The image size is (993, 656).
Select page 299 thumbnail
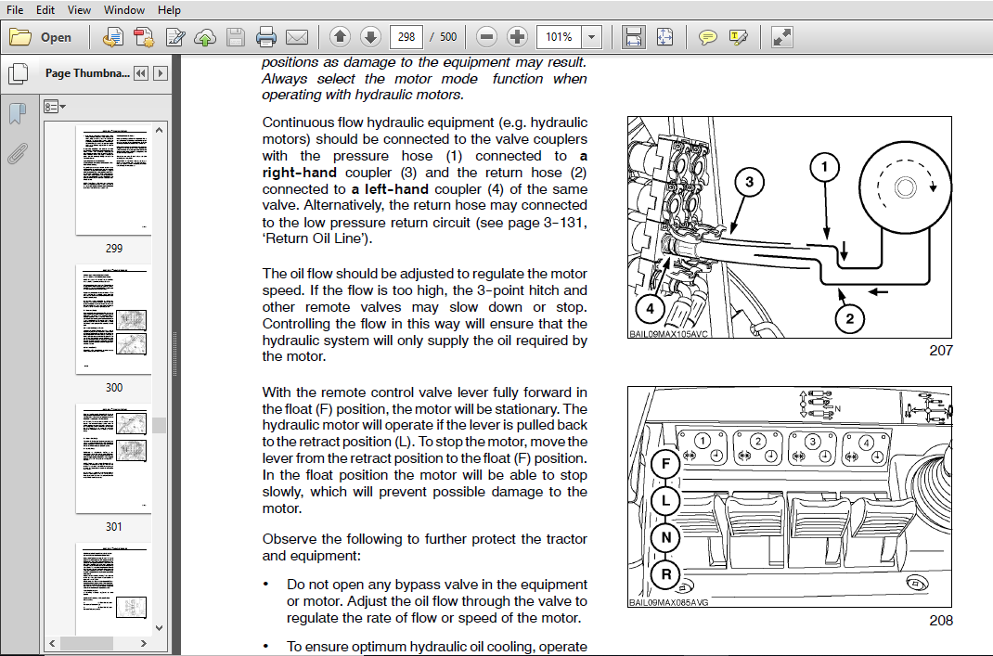coord(113,180)
